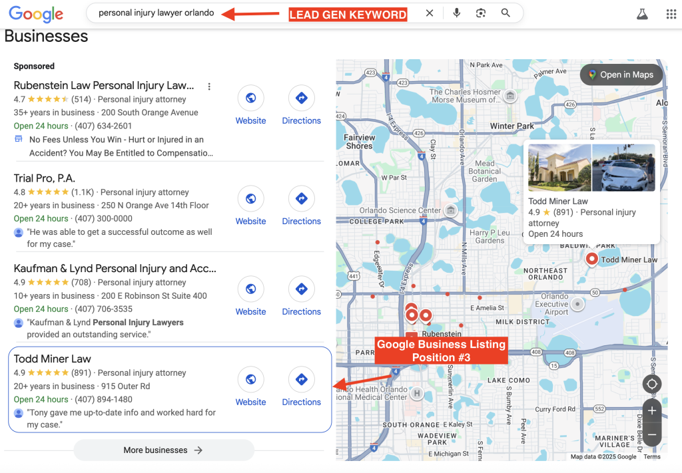Open the Google logo homepage link
This screenshot has width=682, height=473.
pos(36,14)
